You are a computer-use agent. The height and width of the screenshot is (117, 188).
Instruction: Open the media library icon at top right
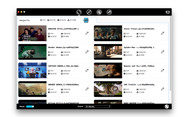point(168,12)
